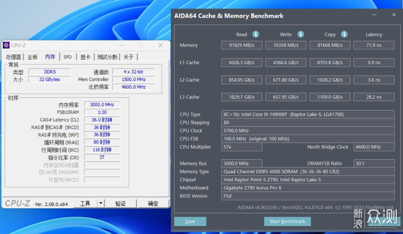
Task: Open the 关于 tab in CPU-Z
Action: (128, 57)
